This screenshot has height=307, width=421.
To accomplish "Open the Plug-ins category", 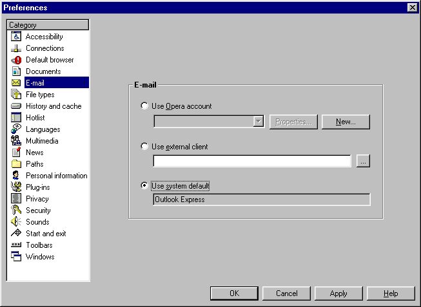I will tap(38, 187).
